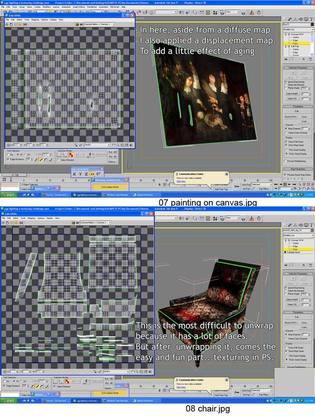The width and height of the screenshot is (315, 416).
Task: Select Move tool in painting Edit UVWs toolbar
Action: [x=6, y=24]
